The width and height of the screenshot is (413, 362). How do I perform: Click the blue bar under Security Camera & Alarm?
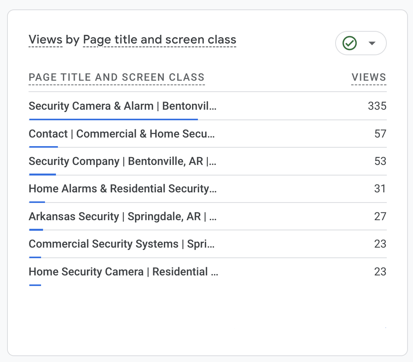click(113, 119)
